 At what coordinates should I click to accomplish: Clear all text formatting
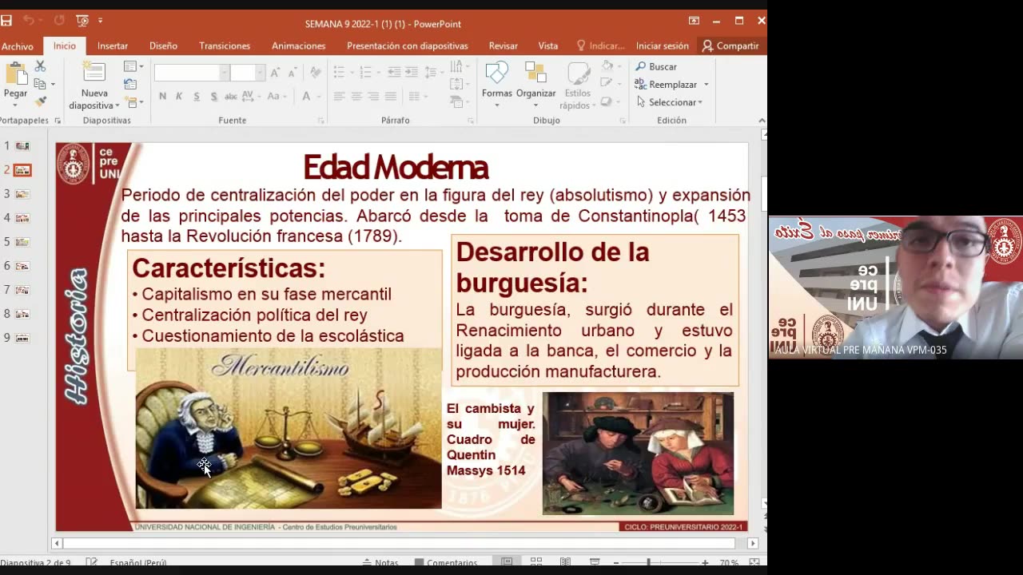[316, 73]
